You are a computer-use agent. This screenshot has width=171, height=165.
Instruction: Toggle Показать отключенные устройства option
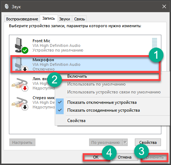(102, 102)
